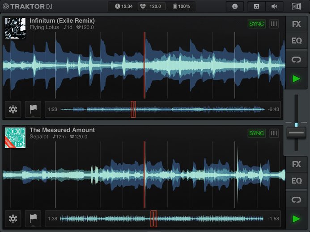The height and width of the screenshot is (232, 310).
Task: Click remaining time -1:58 on bottom deck
Action: [274, 219]
